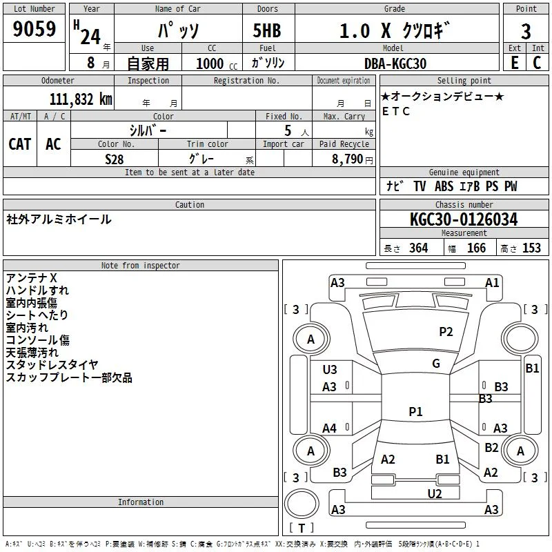Select the CAT transmission field

point(20,144)
